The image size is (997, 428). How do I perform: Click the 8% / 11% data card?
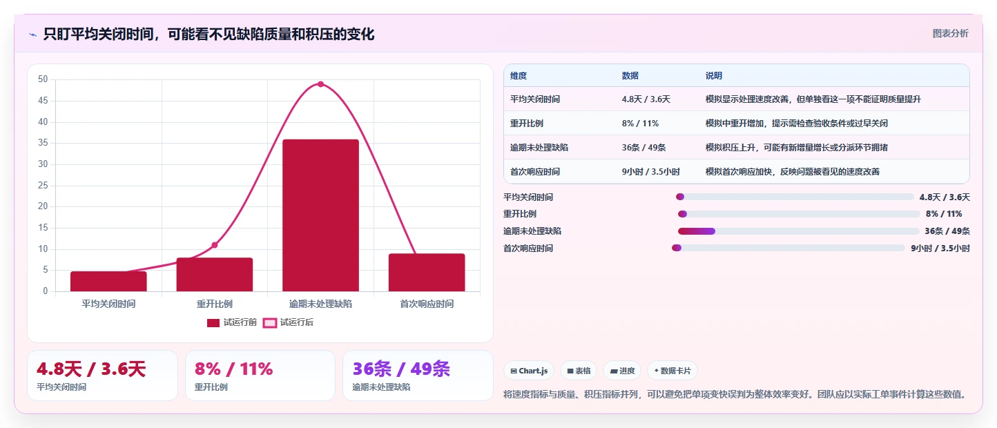(x=260, y=376)
